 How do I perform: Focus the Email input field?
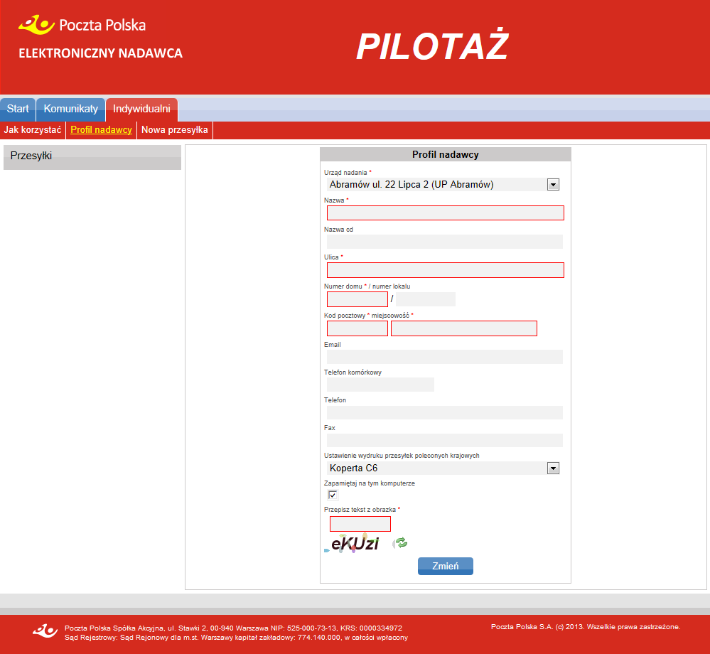[445, 357]
